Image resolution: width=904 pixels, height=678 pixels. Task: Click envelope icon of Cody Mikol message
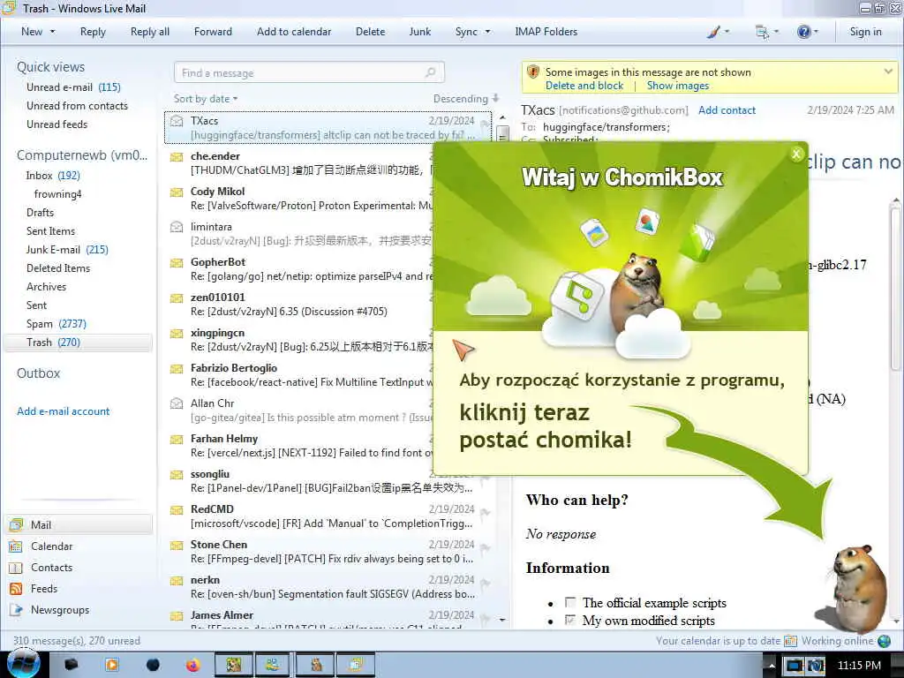177,192
